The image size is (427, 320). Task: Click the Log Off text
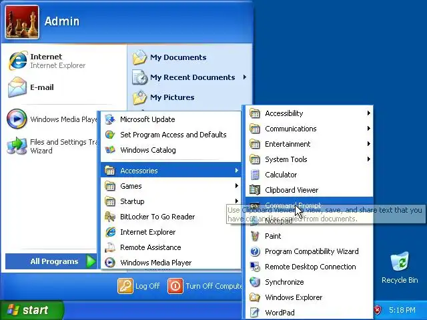pyautogui.click(x=147, y=286)
